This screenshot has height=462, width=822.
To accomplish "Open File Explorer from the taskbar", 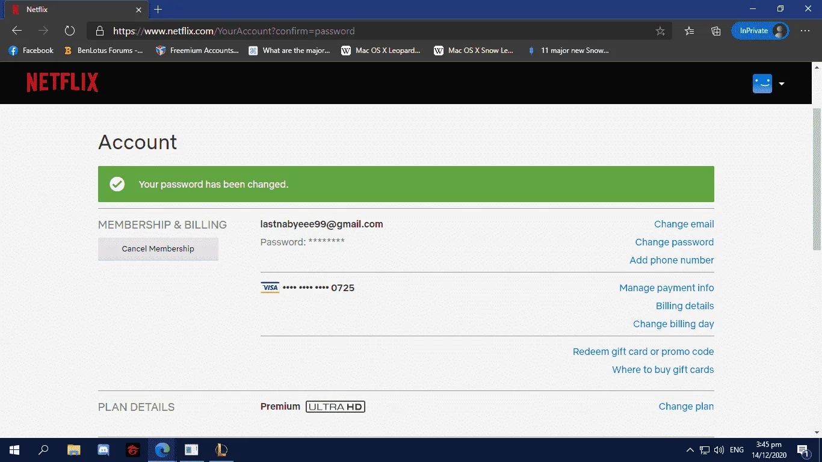I will point(73,450).
